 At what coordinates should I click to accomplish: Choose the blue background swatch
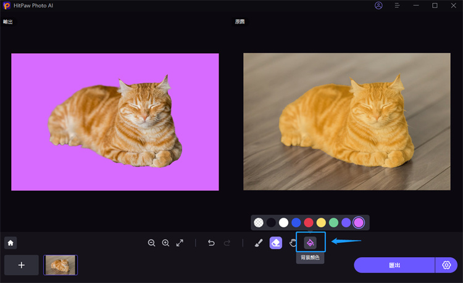coord(296,223)
